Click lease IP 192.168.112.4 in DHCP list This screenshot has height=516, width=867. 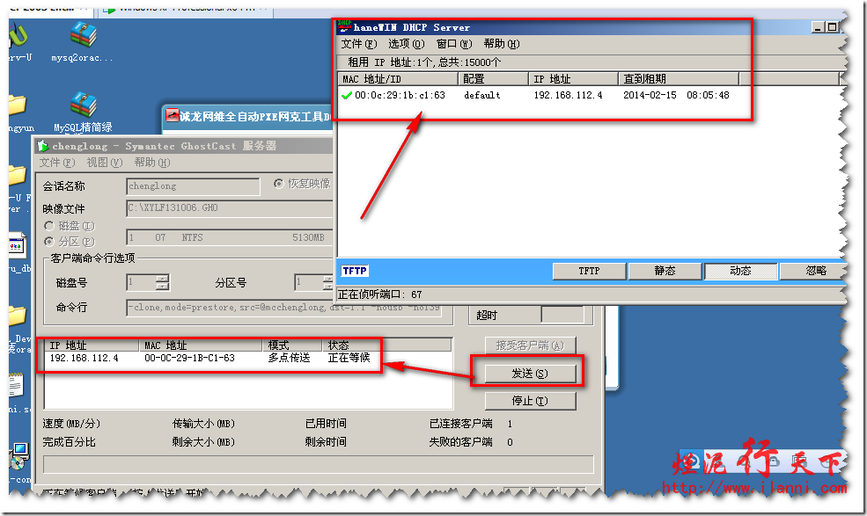(x=568, y=95)
